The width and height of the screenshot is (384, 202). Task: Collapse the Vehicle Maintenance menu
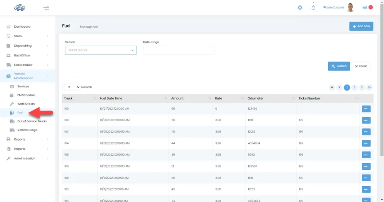pyautogui.click(x=27, y=76)
